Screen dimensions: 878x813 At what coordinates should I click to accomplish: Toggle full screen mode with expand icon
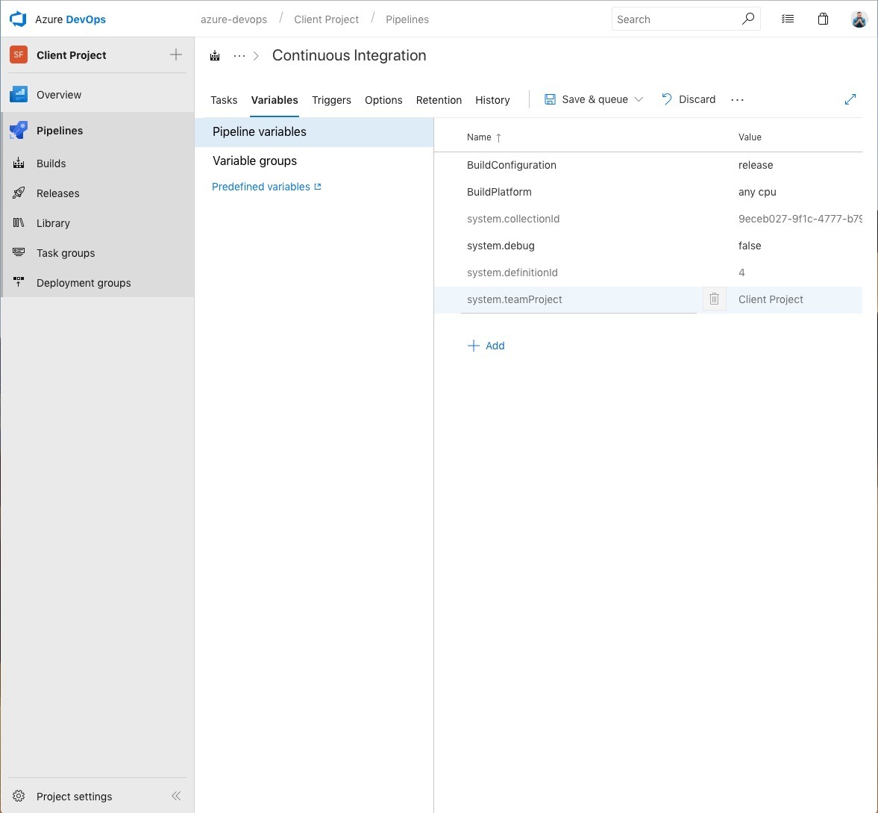[850, 99]
